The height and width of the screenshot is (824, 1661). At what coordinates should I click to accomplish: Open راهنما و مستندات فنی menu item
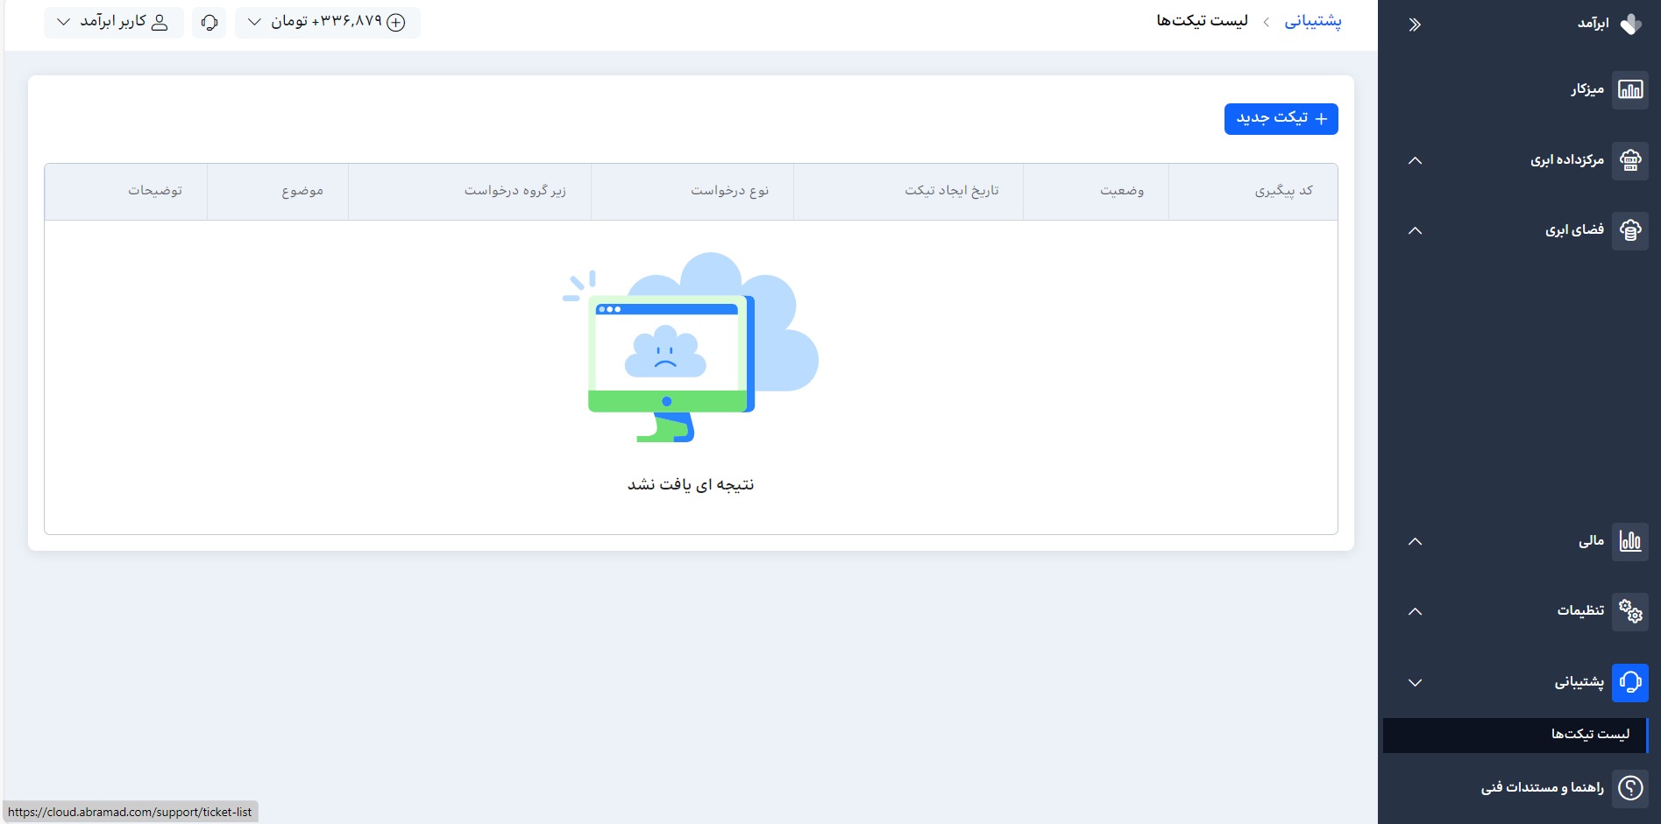(1543, 788)
